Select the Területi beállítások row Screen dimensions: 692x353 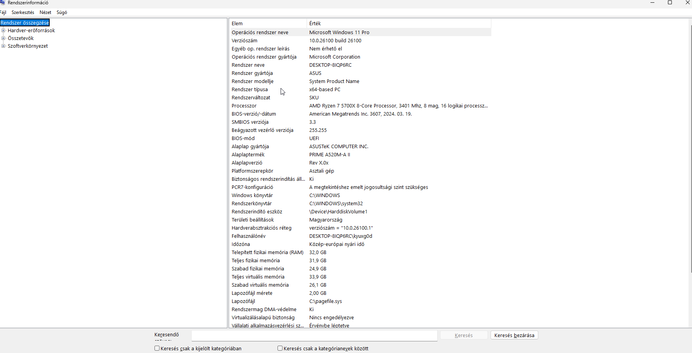pyautogui.click(x=360, y=220)
